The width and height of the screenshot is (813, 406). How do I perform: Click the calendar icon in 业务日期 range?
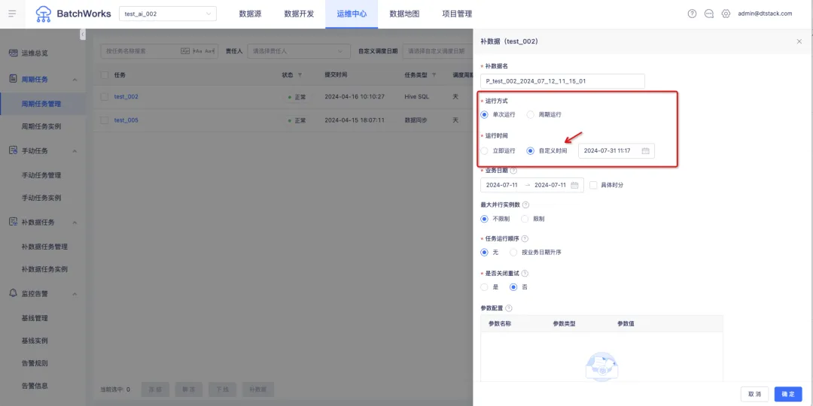[574, 185]
